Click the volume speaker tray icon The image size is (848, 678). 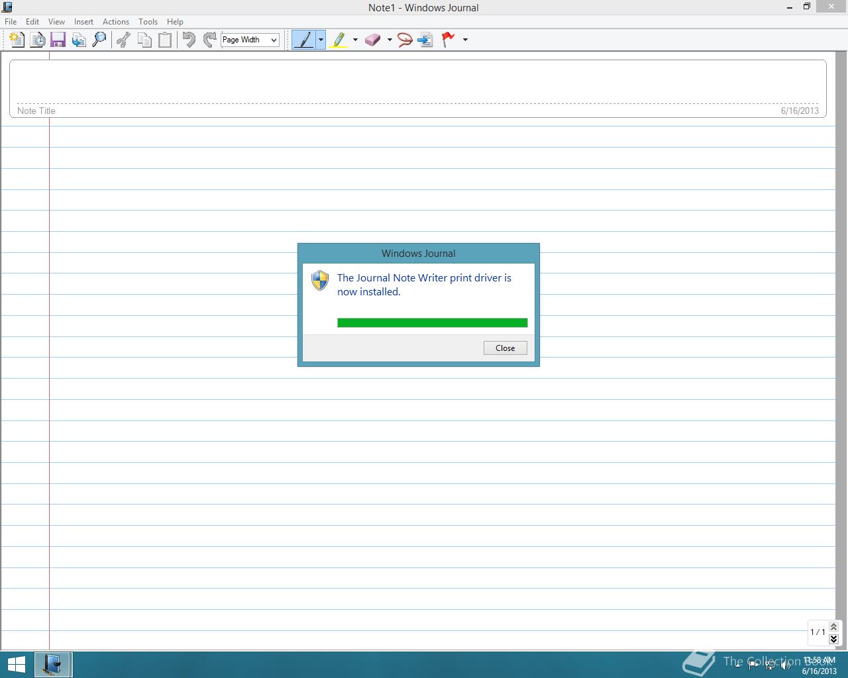click(x=786, y=665)
